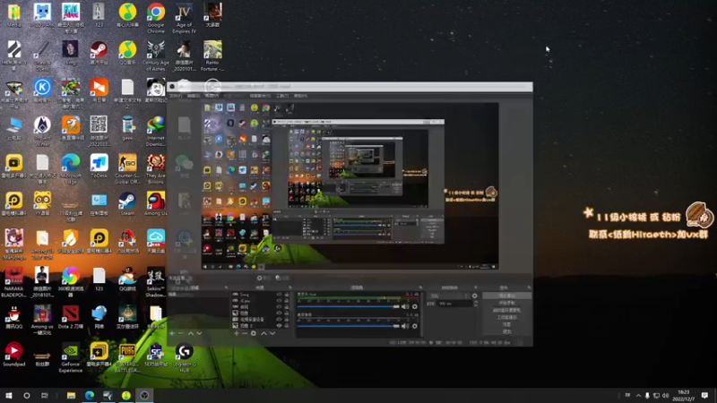Open the 场景集合 menu in OBS
The image size is (717, 403).
[x=260, y=96]
